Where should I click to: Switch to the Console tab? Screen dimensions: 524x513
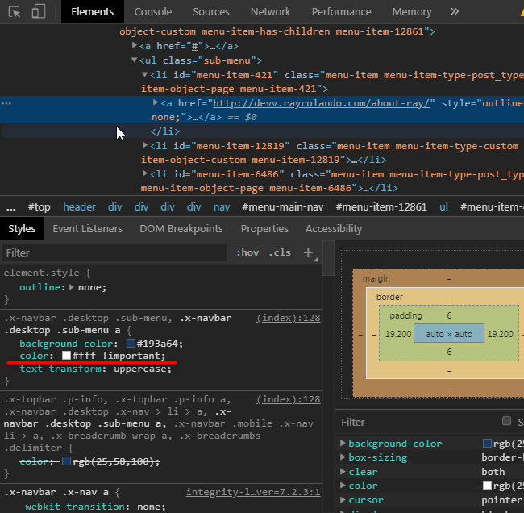coord(153,12)
